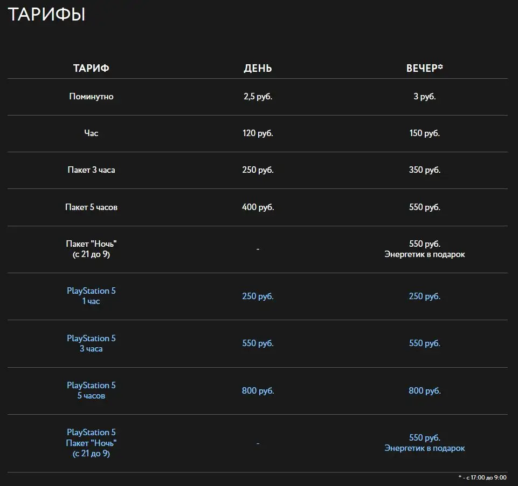Click the 400 руб. day price
This screenshot has width=518, height=486.
pyautogui.click(x=258, y=207)
